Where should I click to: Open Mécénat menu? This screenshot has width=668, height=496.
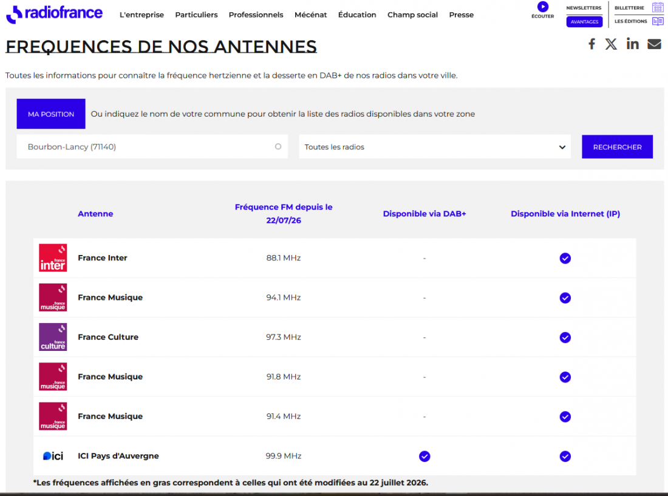tap(310, 15)
